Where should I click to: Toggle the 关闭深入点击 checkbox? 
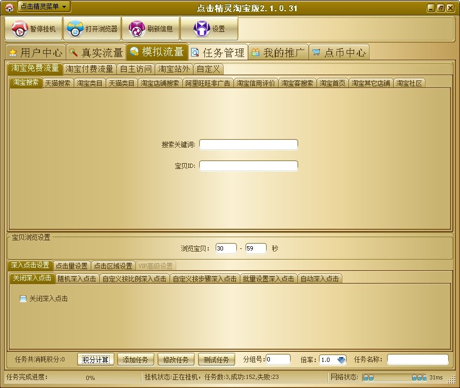pyautogui.click(x=23, y=298)
